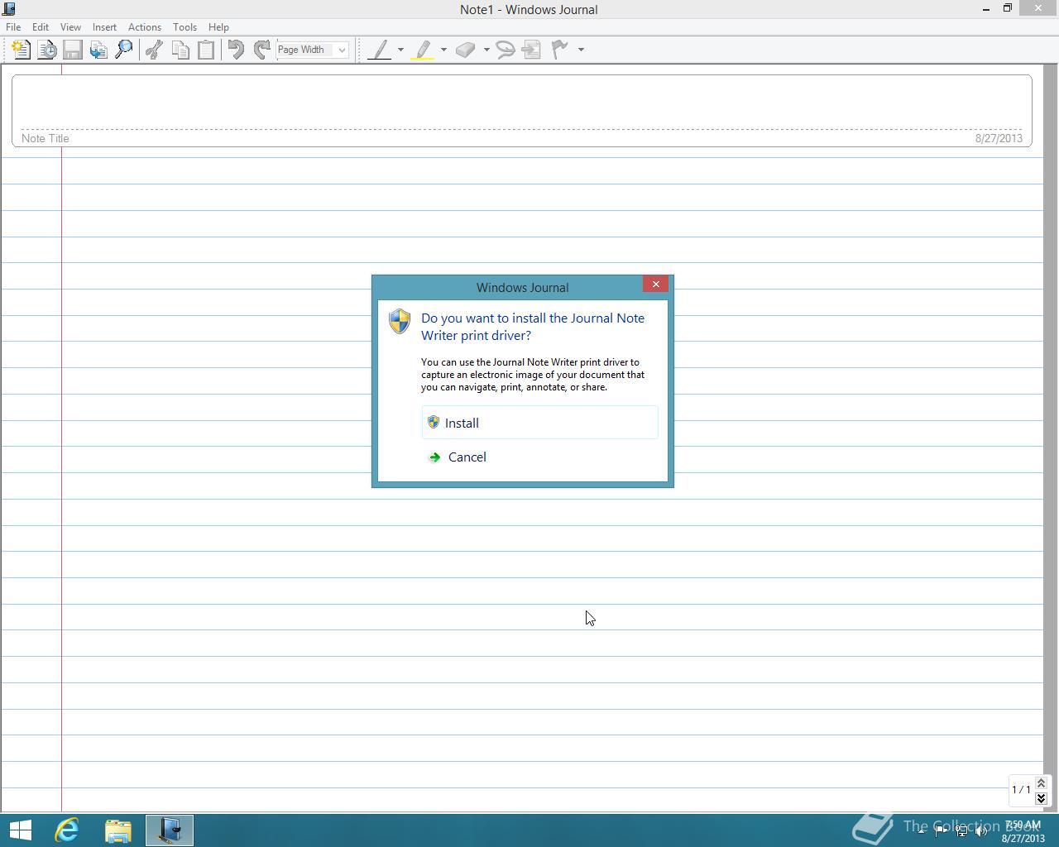Click the Redo arrow icon

tap(261, 50)
